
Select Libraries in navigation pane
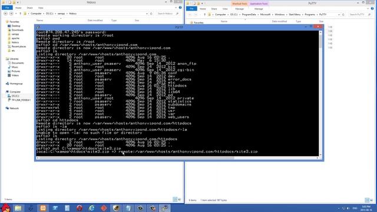[x=14, y=59]
